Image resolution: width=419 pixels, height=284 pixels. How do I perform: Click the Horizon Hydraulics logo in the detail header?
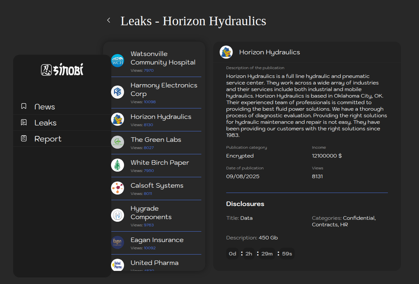pyautogui.click(x=226, y=52)
